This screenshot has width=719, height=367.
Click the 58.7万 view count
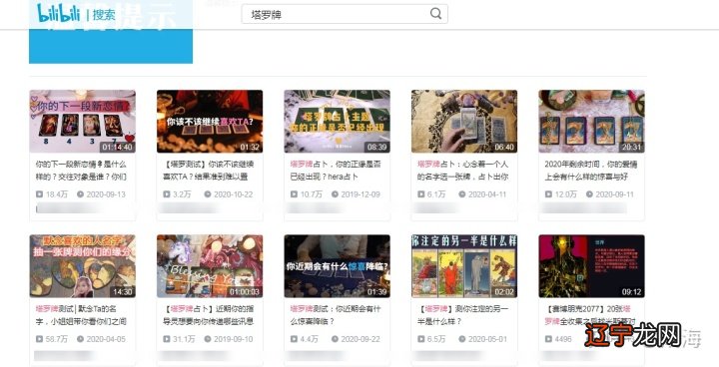[57, 339]
